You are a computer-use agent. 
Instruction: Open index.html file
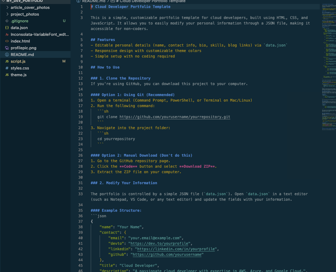coord(20,41)
